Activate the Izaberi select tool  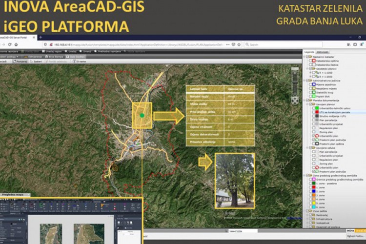point(36,61)
